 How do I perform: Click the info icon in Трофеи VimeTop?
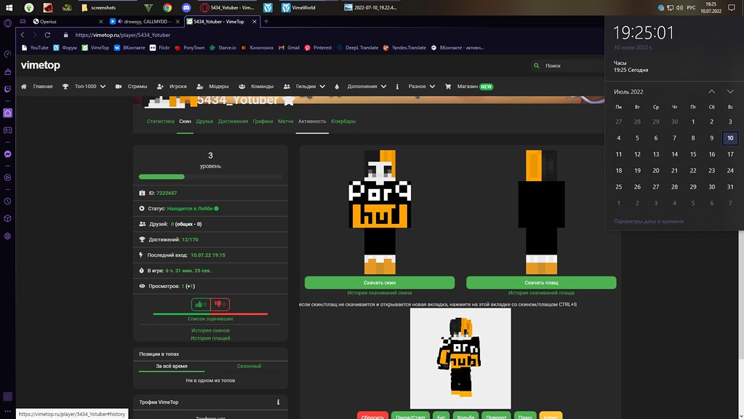278,402
